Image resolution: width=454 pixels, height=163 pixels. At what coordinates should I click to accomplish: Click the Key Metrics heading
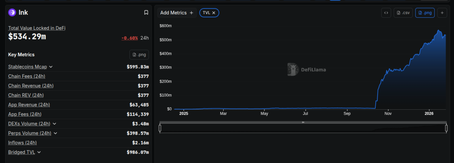point(21,54)
